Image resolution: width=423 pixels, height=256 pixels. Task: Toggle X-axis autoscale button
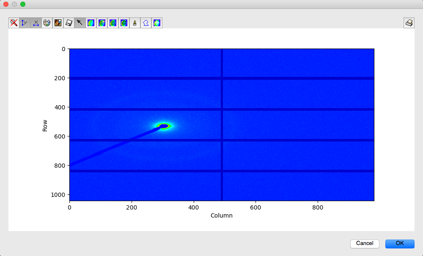(36, 23)
